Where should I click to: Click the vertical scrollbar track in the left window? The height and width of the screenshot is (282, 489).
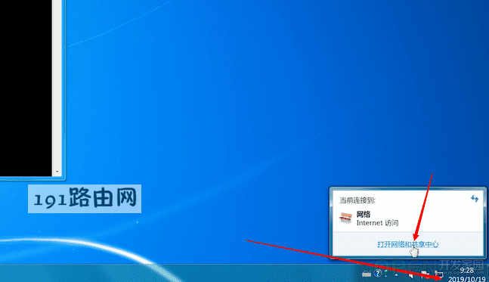(57, 84)
